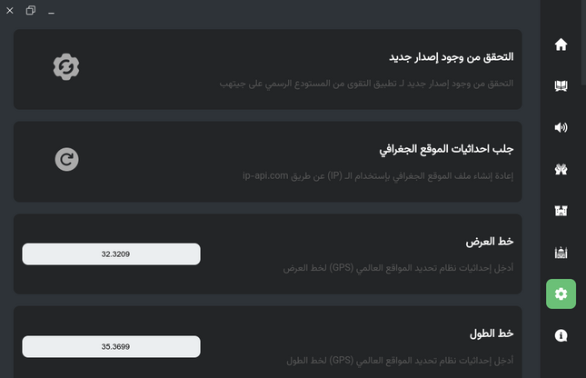The width and height of the screenshot is (586, 378).
Task: Open the fortress icon in sidebar
Action: click(561, 211)
